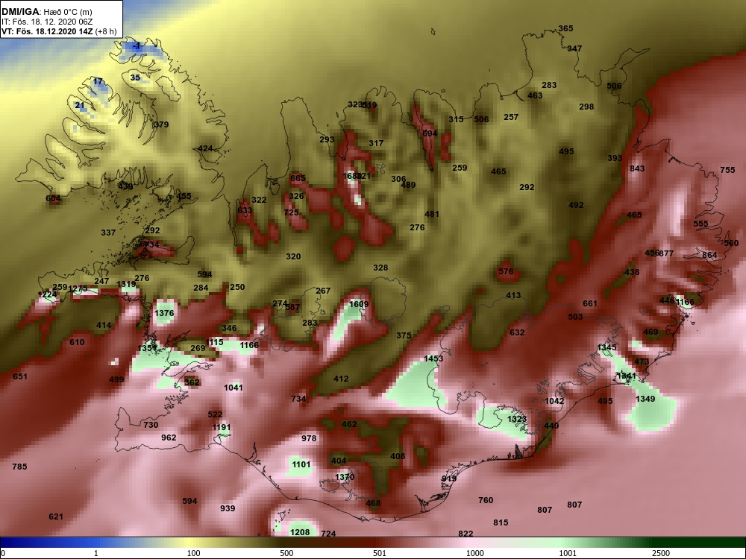Click the map value '1453'

tap(433, 359)
